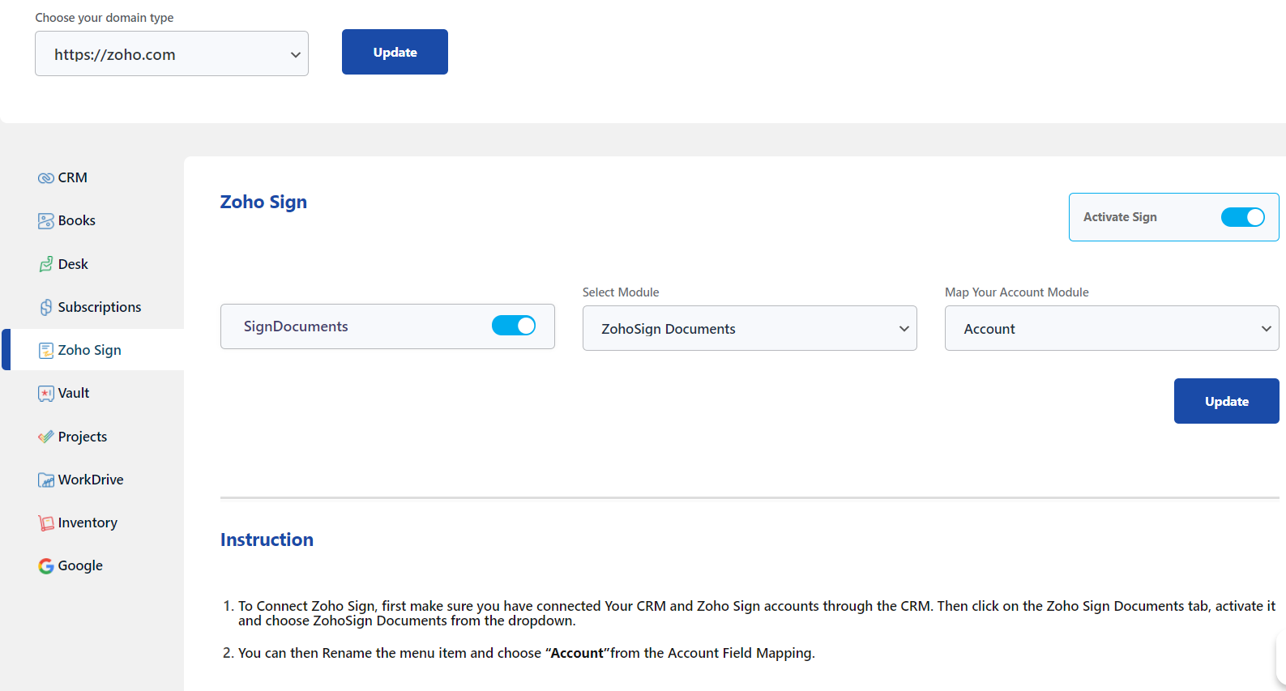Open the Subscriptions menu item
The width and height of the screenshot is (1286, 691).
pos(92,307)
